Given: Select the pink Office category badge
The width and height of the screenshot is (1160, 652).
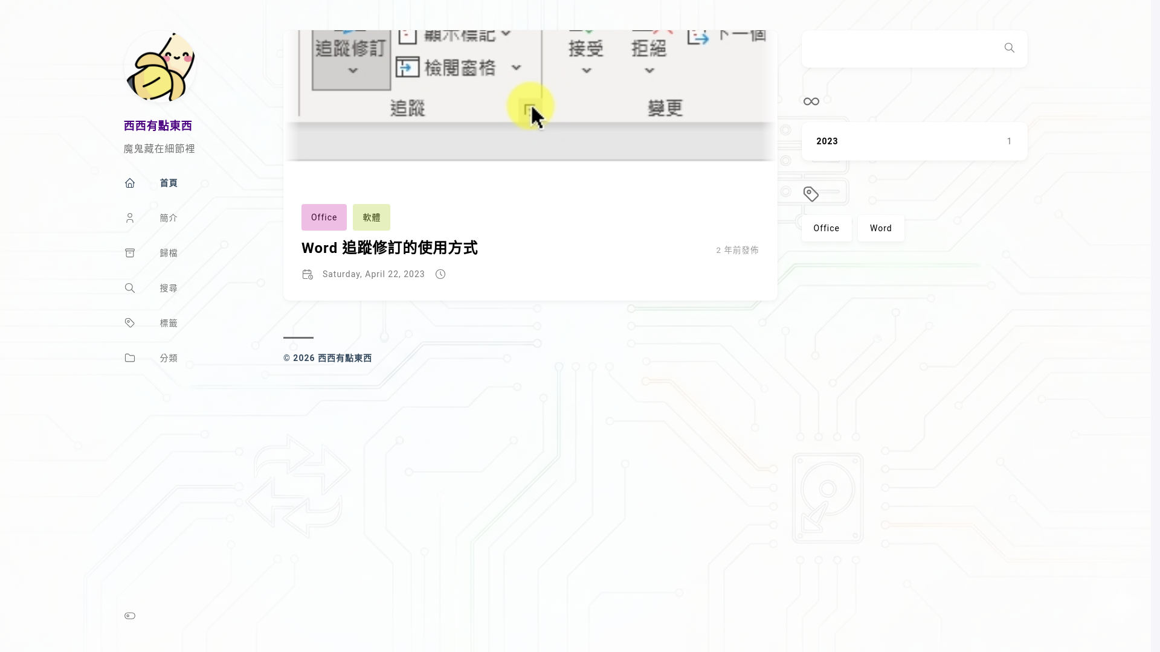Looking at the screenshot, I should (x=324, y=217).
